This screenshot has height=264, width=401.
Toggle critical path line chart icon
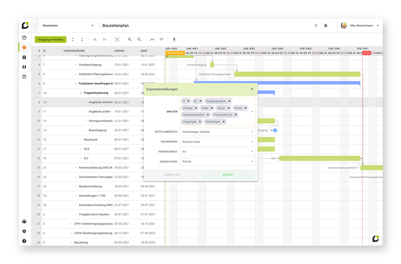coord(152,40)
